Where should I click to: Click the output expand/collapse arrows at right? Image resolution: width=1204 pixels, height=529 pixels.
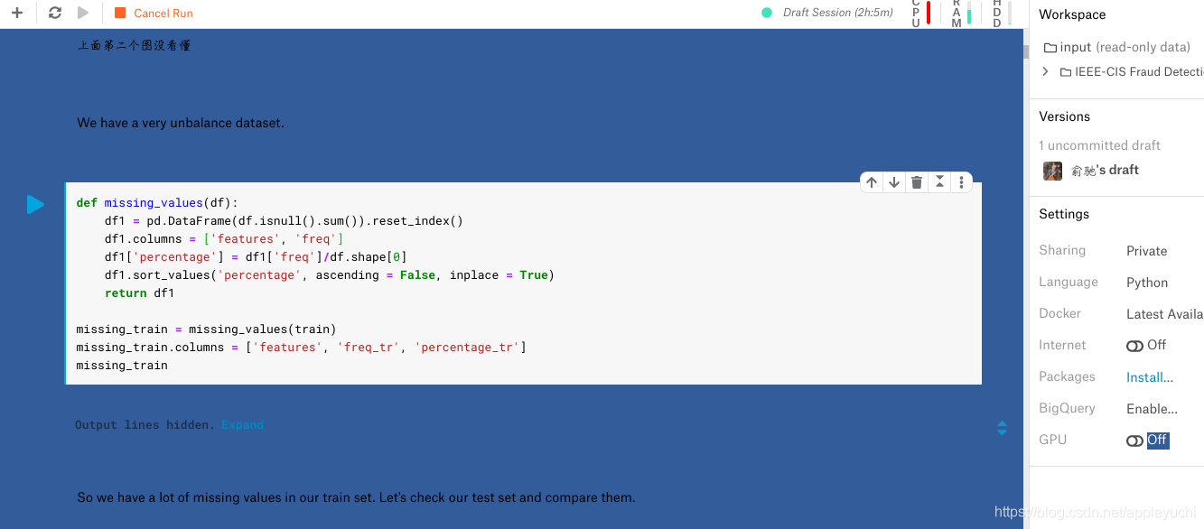(x=1002, y=428)
